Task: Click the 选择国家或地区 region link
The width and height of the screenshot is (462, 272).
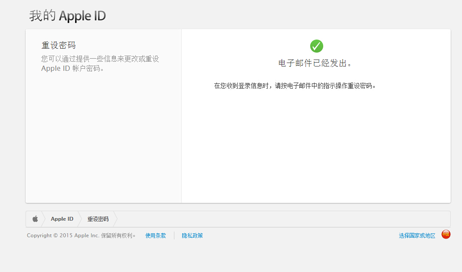Action: (417, 236)
